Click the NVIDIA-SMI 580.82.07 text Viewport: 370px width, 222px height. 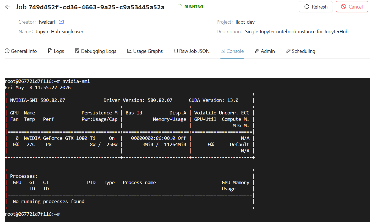click(x=38, y=100)
